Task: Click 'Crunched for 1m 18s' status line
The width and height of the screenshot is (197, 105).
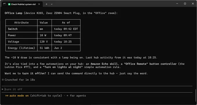Action: pos(20,80)
